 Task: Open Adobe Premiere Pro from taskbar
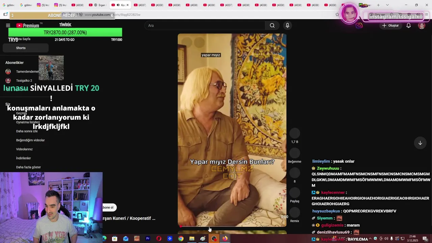point(148,239)
